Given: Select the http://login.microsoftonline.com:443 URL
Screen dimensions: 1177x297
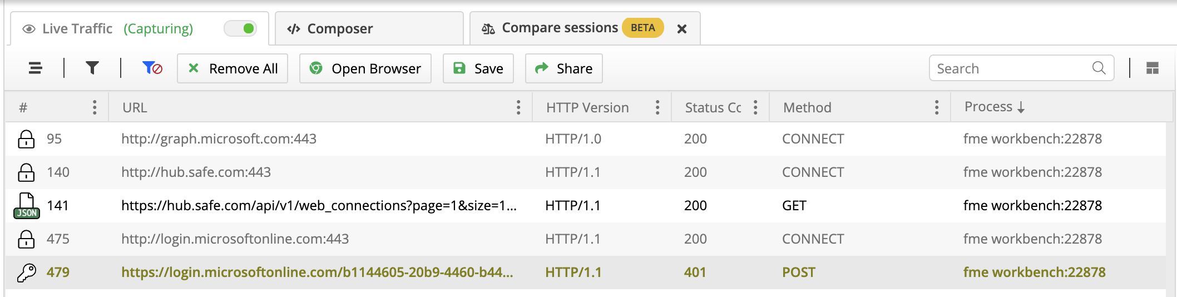Looking at the screenshot, I should pos(235,239).
